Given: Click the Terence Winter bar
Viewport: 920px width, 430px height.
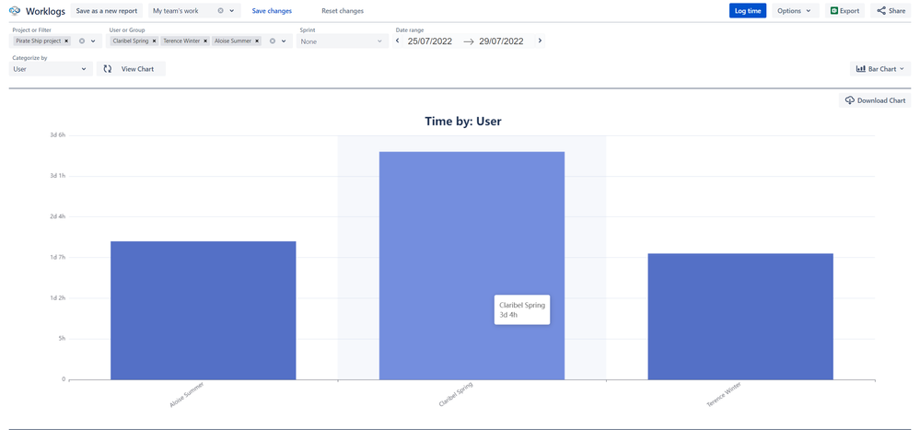Looking at the screenshot, I should click(x=740, y=316).
